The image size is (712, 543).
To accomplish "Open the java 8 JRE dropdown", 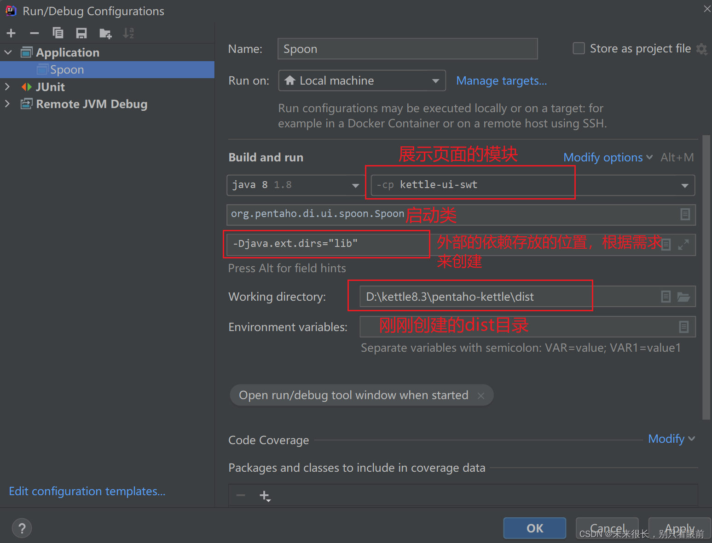I will pos(355,185).
